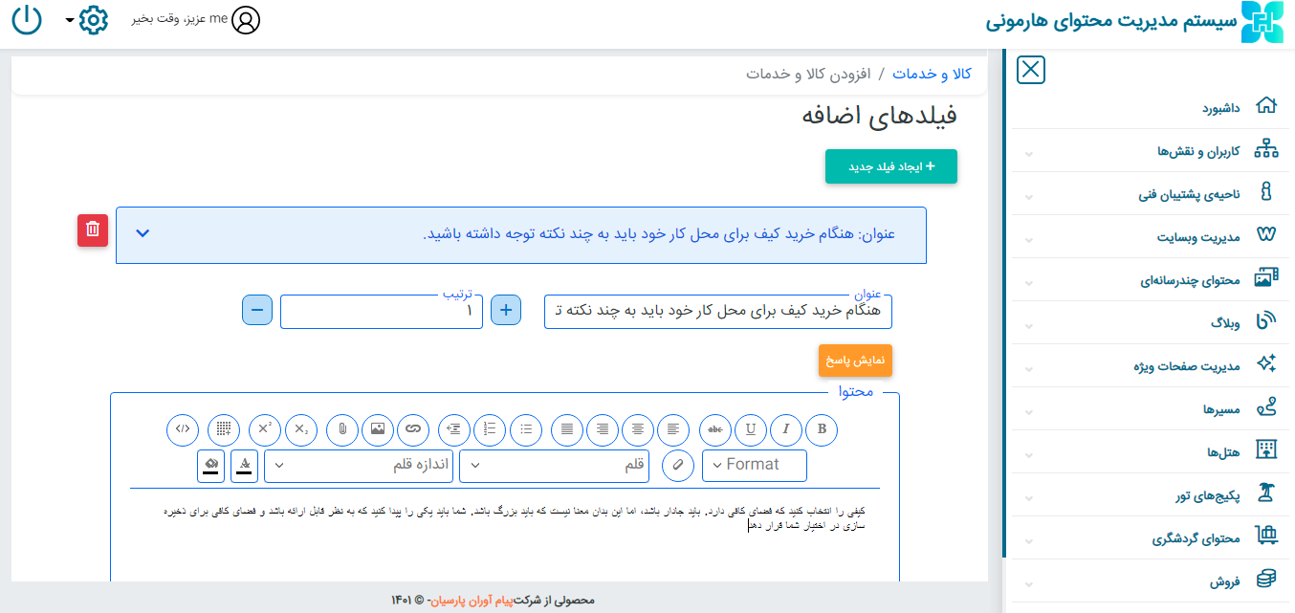This screenshot has height=613, width=1295.
Task: Click the ایجاد فیلد جدید button
Action: pos(890,166)
